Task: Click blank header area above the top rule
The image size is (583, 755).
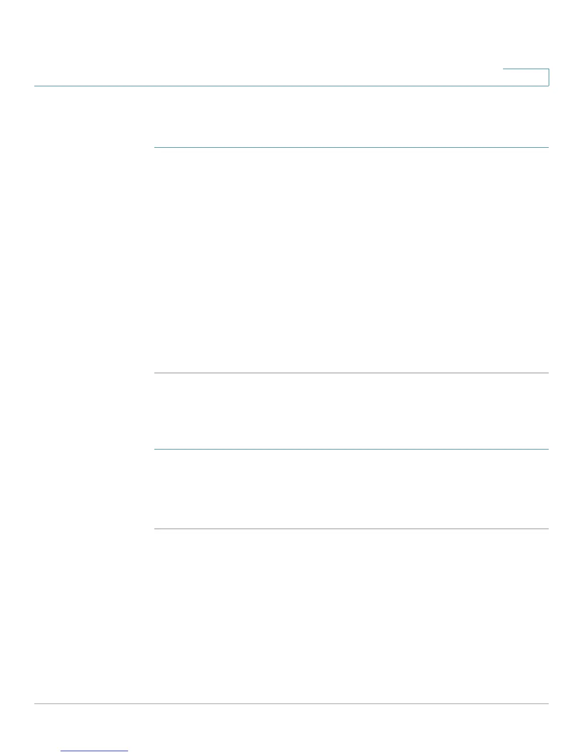Action: point(267,43)
